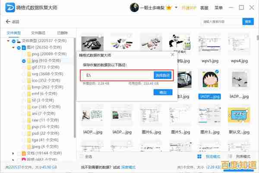Toggle the jpg (910 个文件) checkbox
Viewport: 259px width, 173px height.
[24, 61]
